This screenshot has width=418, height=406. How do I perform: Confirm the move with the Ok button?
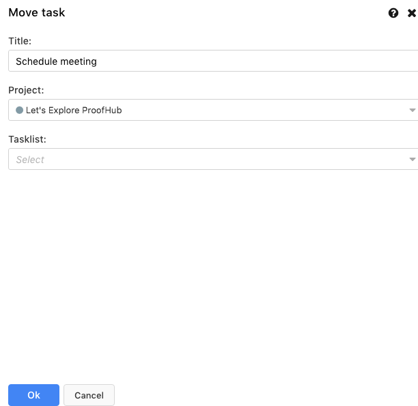pyautogui.click(x=34, y=395)
